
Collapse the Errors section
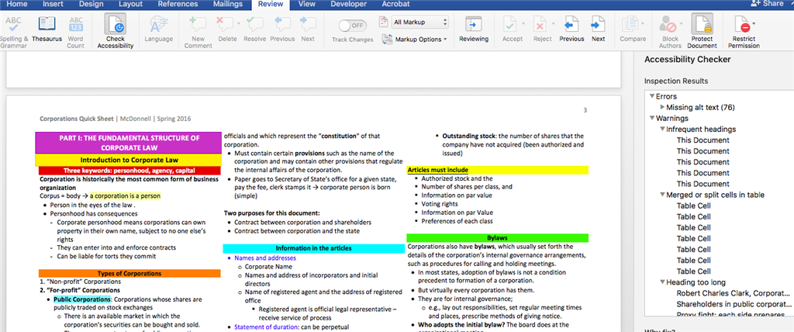651,96
